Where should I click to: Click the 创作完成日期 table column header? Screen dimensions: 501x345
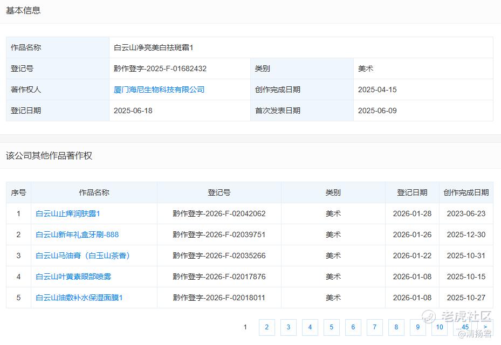click(466, 192)
